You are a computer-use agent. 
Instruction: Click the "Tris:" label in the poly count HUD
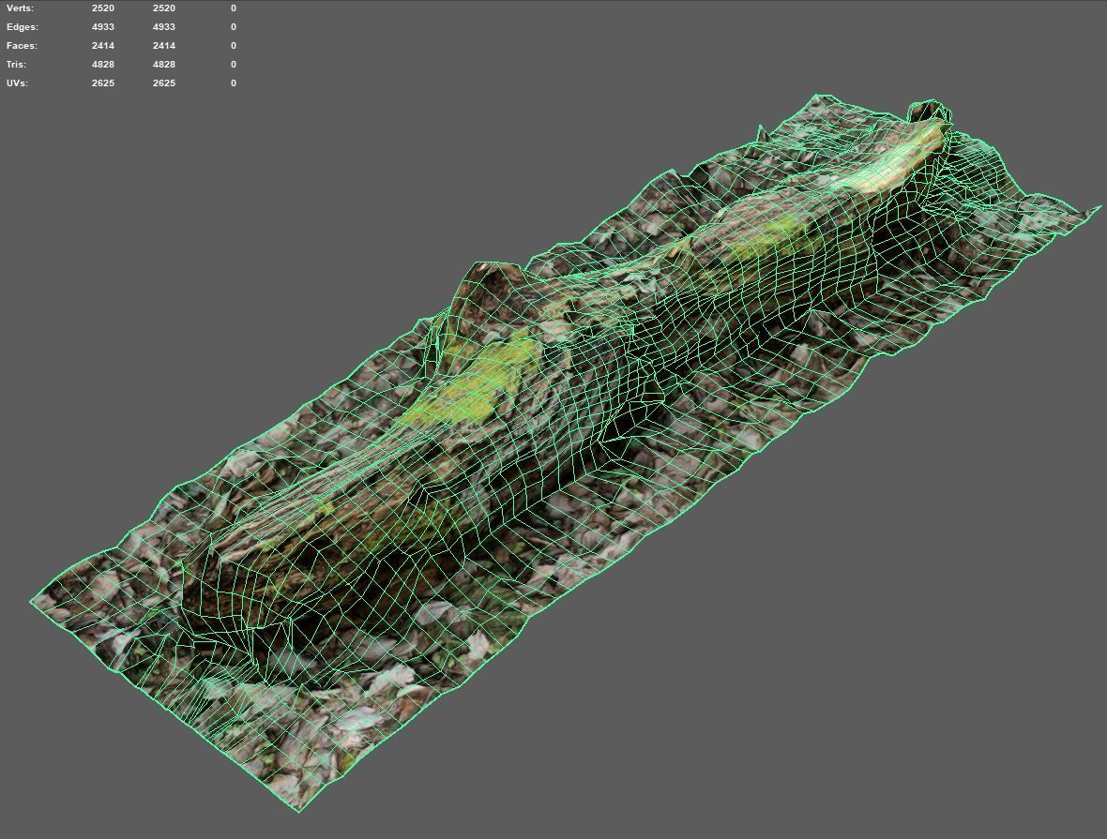point(16,64)
